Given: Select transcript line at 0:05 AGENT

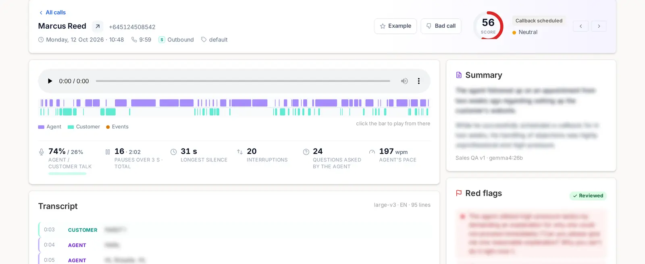Looking at the screenshot, I should click(234, 260).
